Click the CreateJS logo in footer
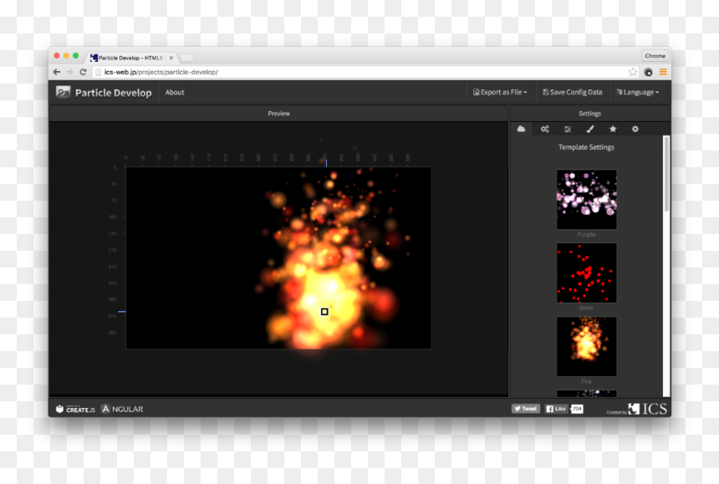 [75, 409]
